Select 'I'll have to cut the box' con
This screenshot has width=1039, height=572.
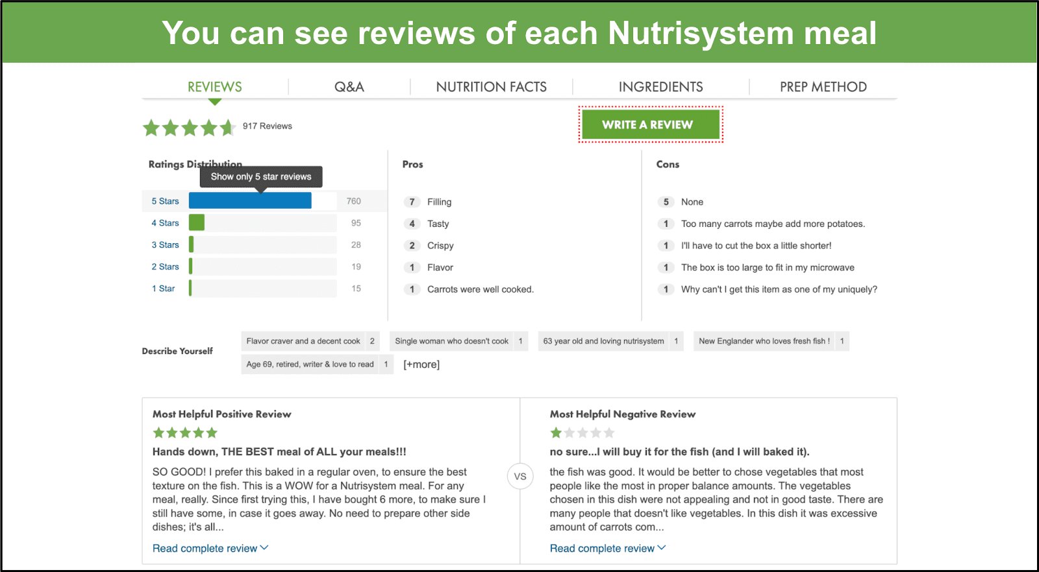[756, 246]
